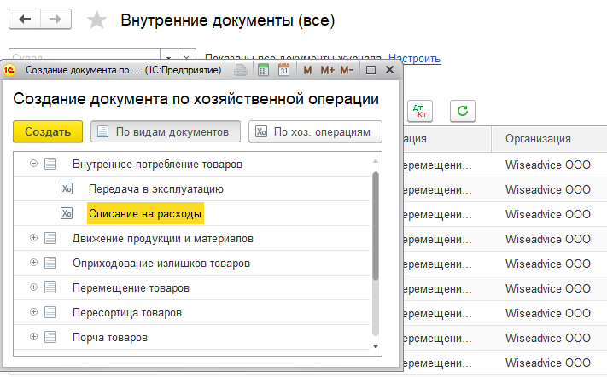Add page to favorites with star icon
The height and width of the screenshot is (377, 607).
click(96, 20)
